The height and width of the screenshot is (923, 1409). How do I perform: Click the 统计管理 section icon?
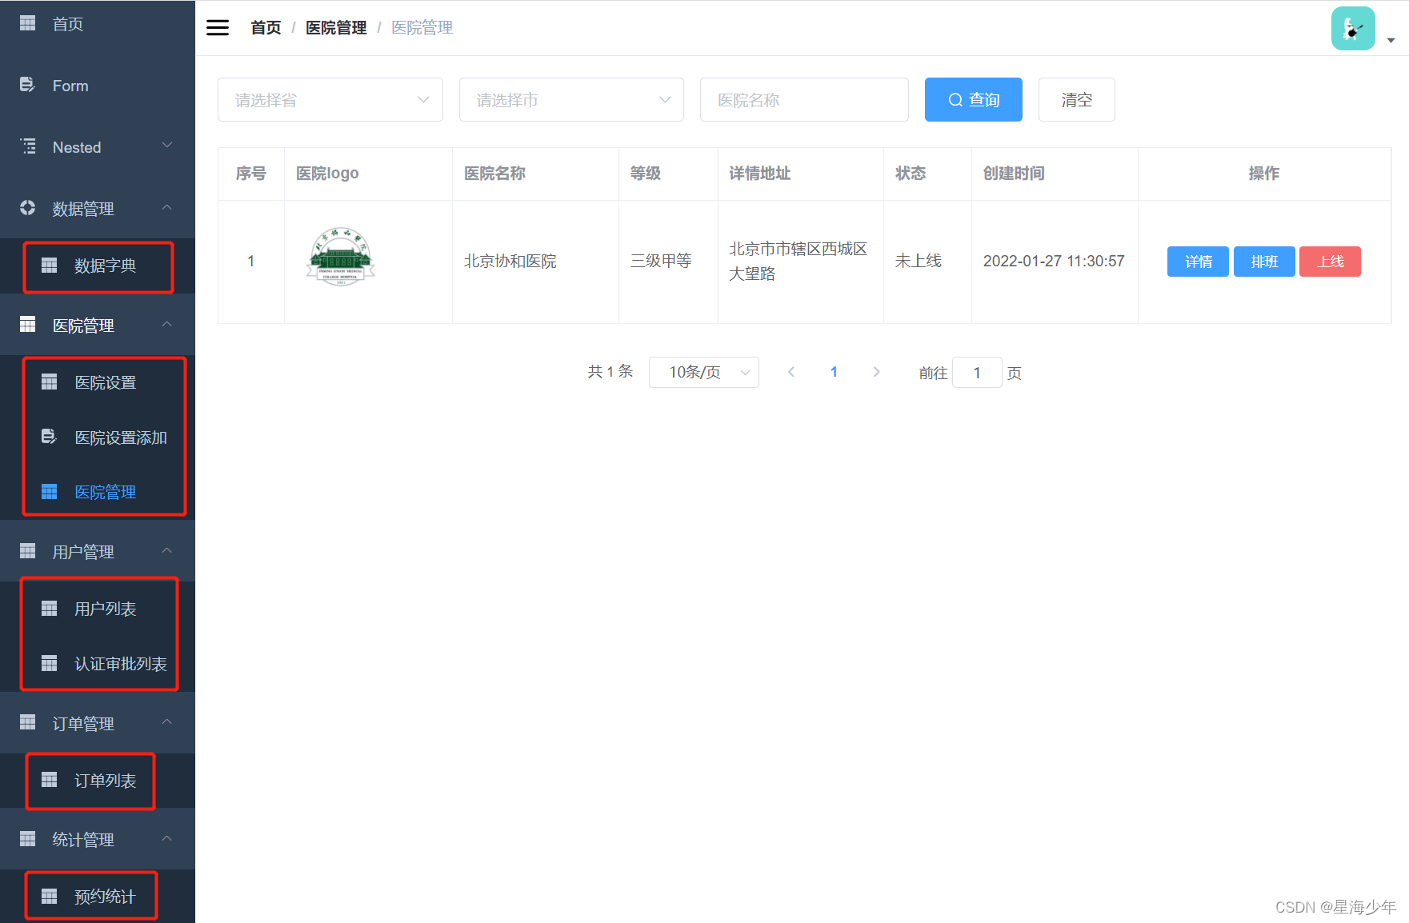click(28, 839)
